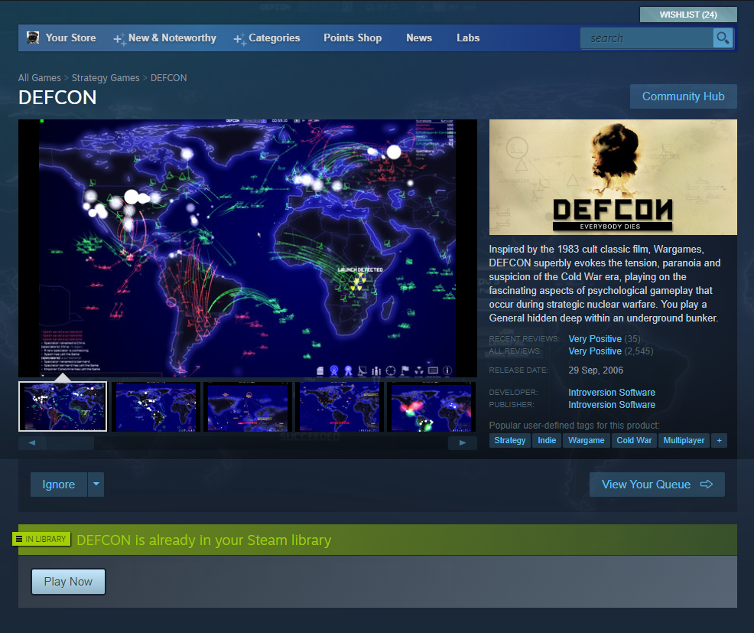Open Your Store avatar icon
754x633 pixels.
click(x=33, y=38)
